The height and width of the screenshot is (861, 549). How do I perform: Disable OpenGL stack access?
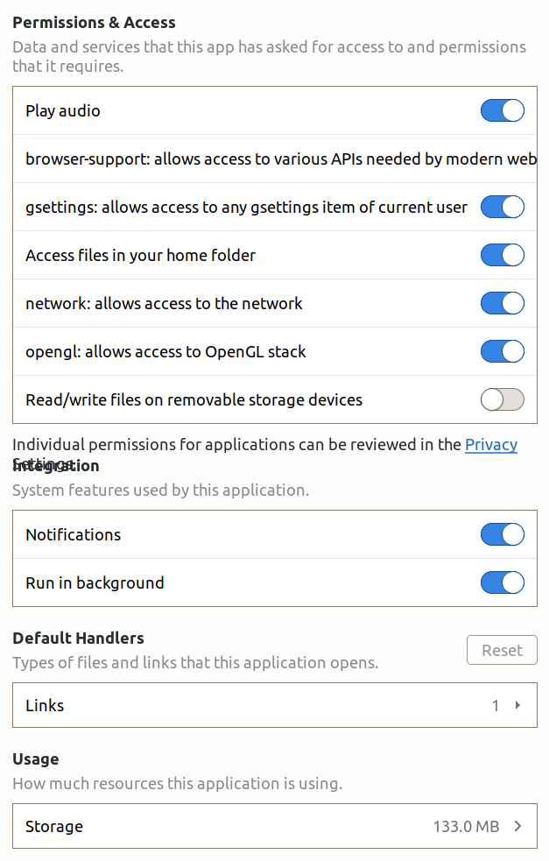[x=502, y=351]
